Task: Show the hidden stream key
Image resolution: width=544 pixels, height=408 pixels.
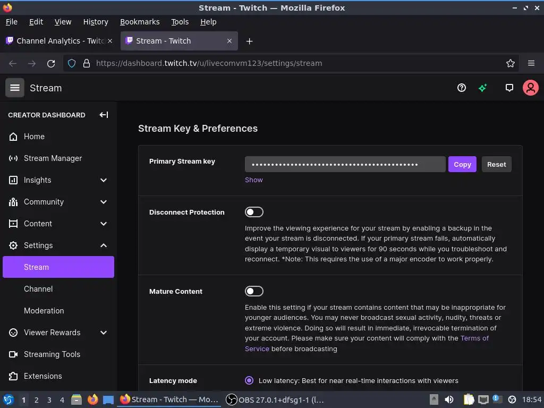Action: pos(253,180)
